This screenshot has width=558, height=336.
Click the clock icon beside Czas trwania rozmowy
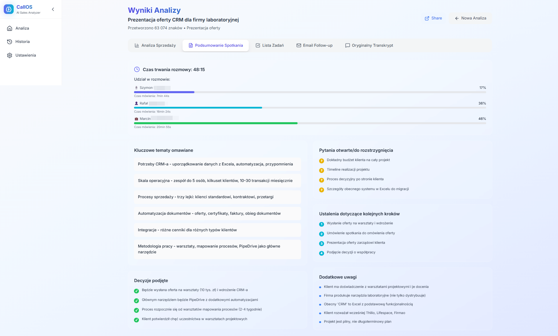(137, 69)
